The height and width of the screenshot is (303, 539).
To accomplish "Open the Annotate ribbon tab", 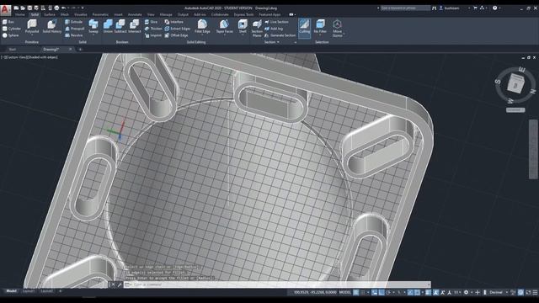I will coord(135,14).
